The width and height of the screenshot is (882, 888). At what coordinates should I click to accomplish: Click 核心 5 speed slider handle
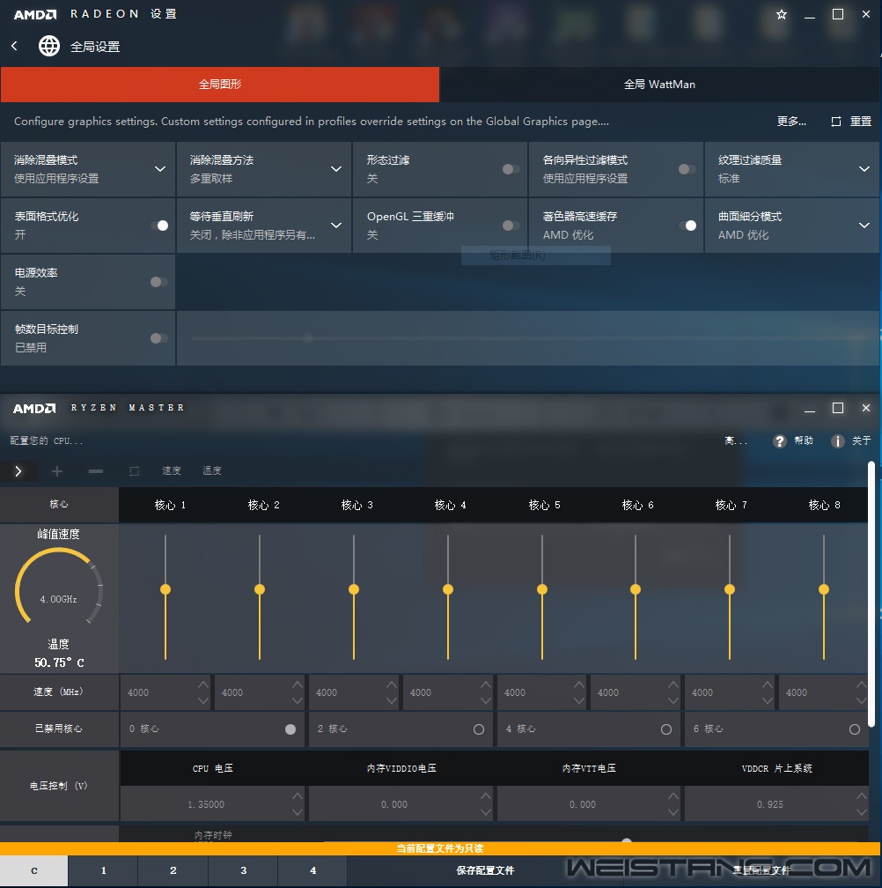(542, 589)
